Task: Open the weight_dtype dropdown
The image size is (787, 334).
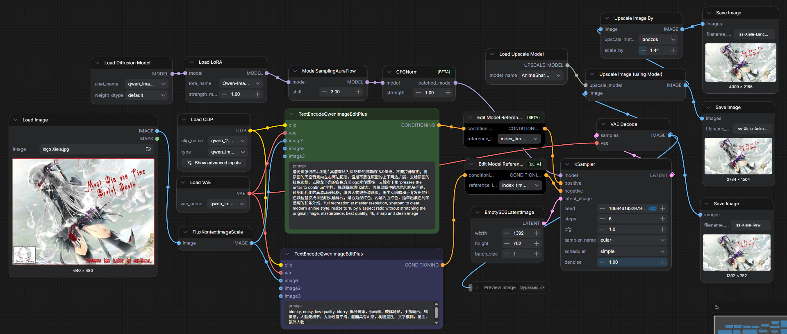Action: pyautogui.click(x=147, y=95)
